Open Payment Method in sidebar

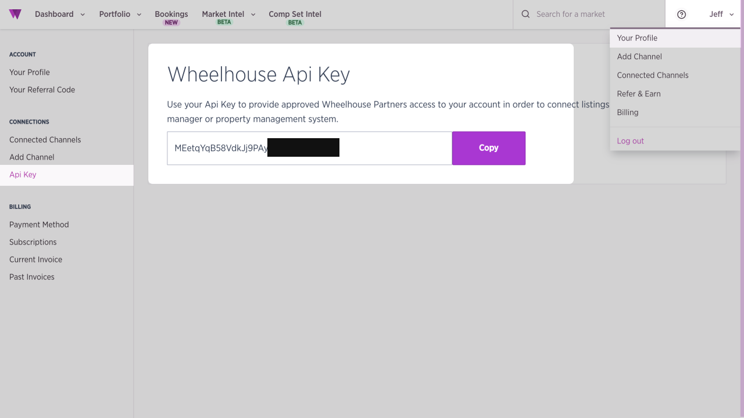click(39, 225)
